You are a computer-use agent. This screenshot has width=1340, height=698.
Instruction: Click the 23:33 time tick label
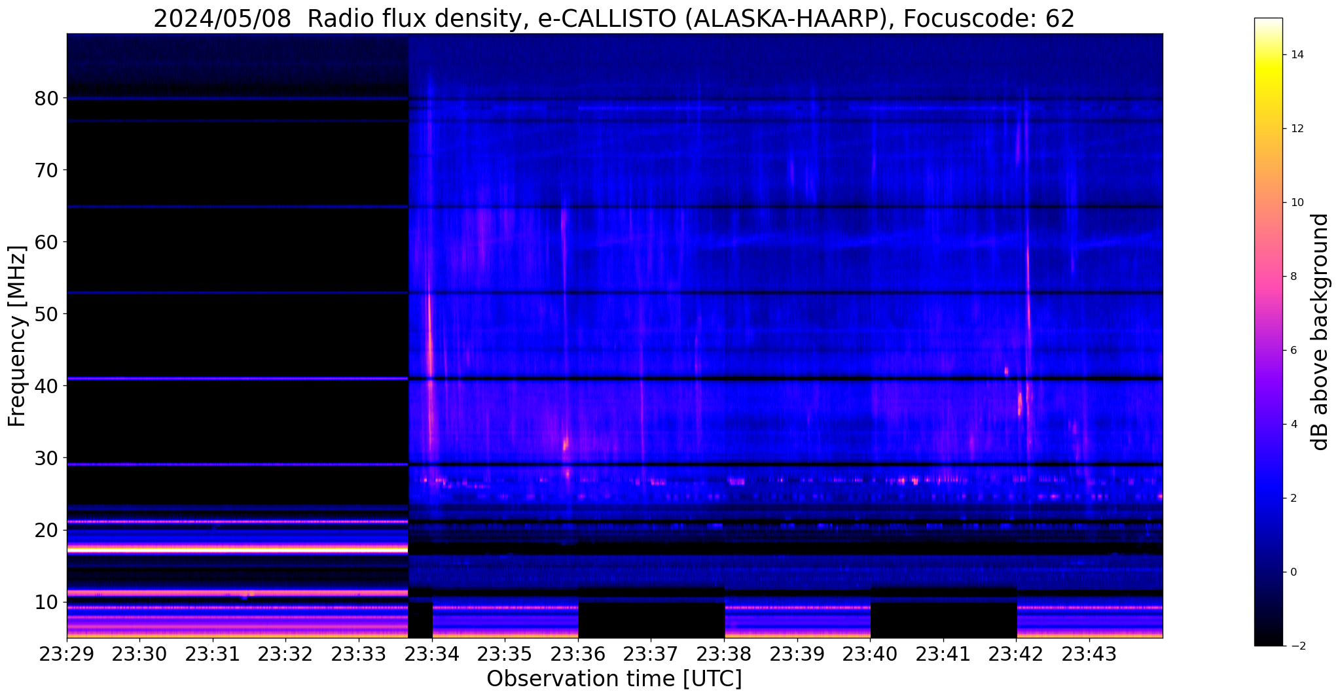[x=359, y=654]
